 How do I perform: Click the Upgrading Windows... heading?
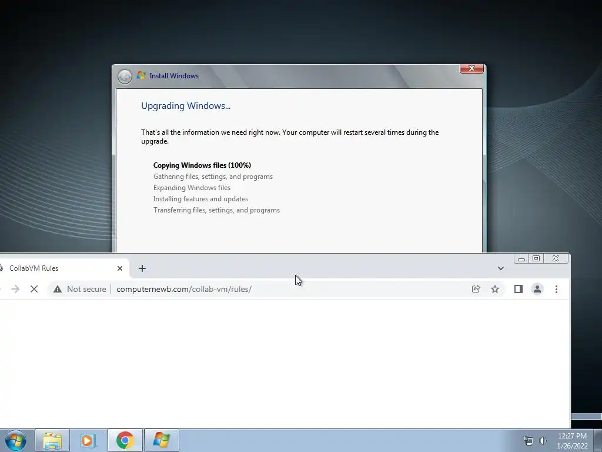pos(186,106)
